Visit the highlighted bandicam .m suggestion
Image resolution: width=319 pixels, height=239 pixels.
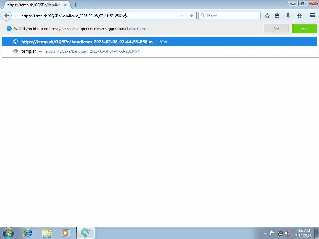coord(159,42)
